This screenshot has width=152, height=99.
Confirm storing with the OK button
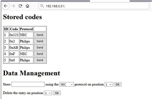(118, 85)
